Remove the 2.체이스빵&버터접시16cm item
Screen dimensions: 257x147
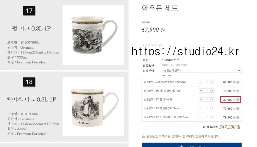238,82
